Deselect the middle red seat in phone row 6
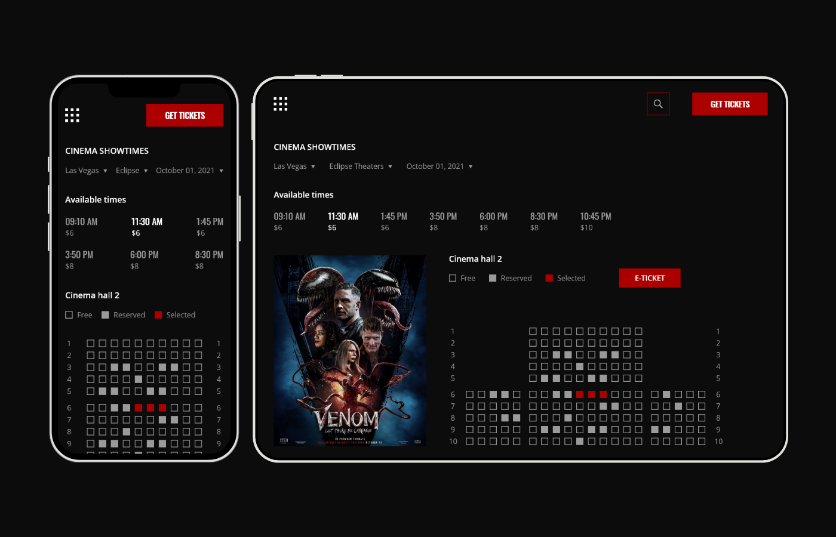The height and width of the screenshot is (537, 836). 150,408
